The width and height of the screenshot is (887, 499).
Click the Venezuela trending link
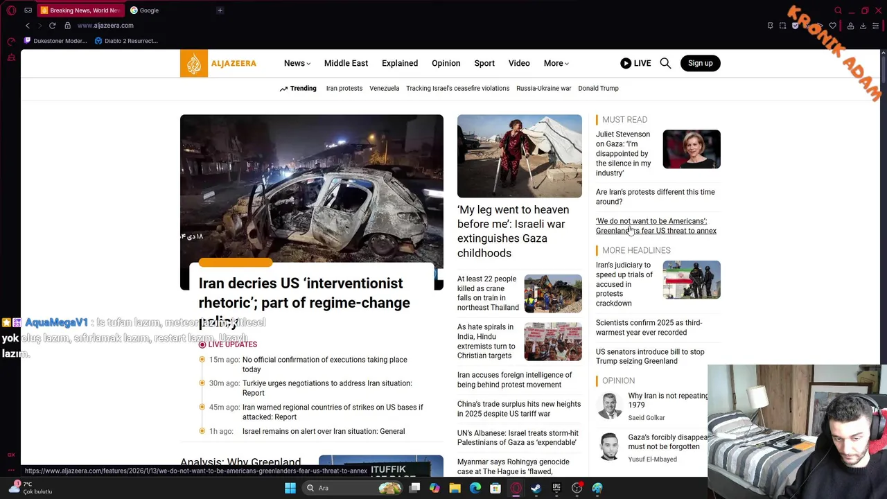384,89
